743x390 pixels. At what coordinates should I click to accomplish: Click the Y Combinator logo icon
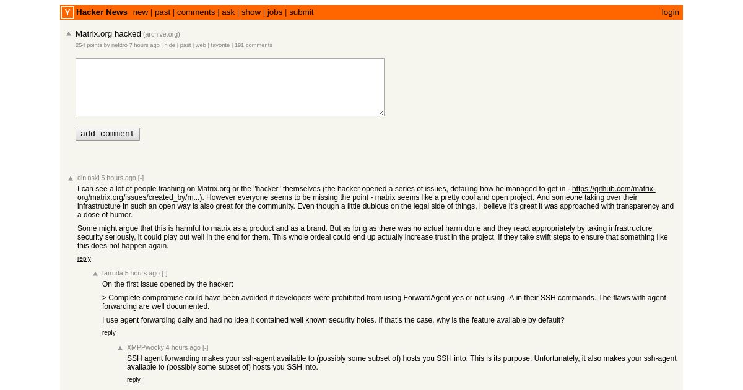click(x=67, y=12)
